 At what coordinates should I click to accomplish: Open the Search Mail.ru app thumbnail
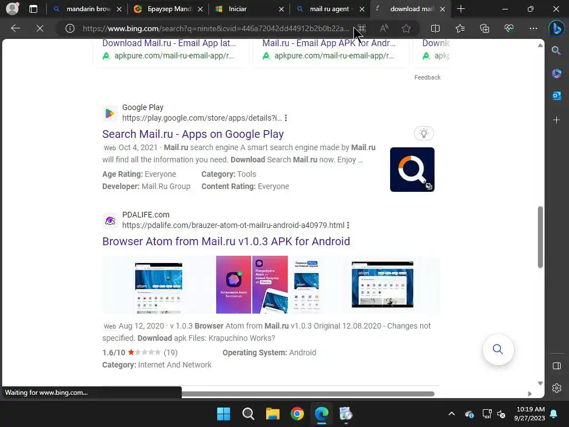[412, 170]
